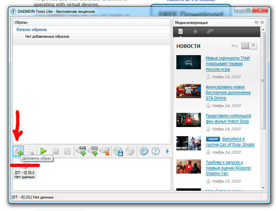The image size is (276, 211).
Task: Switch to the links chain tab
Action: coord(210,32)
